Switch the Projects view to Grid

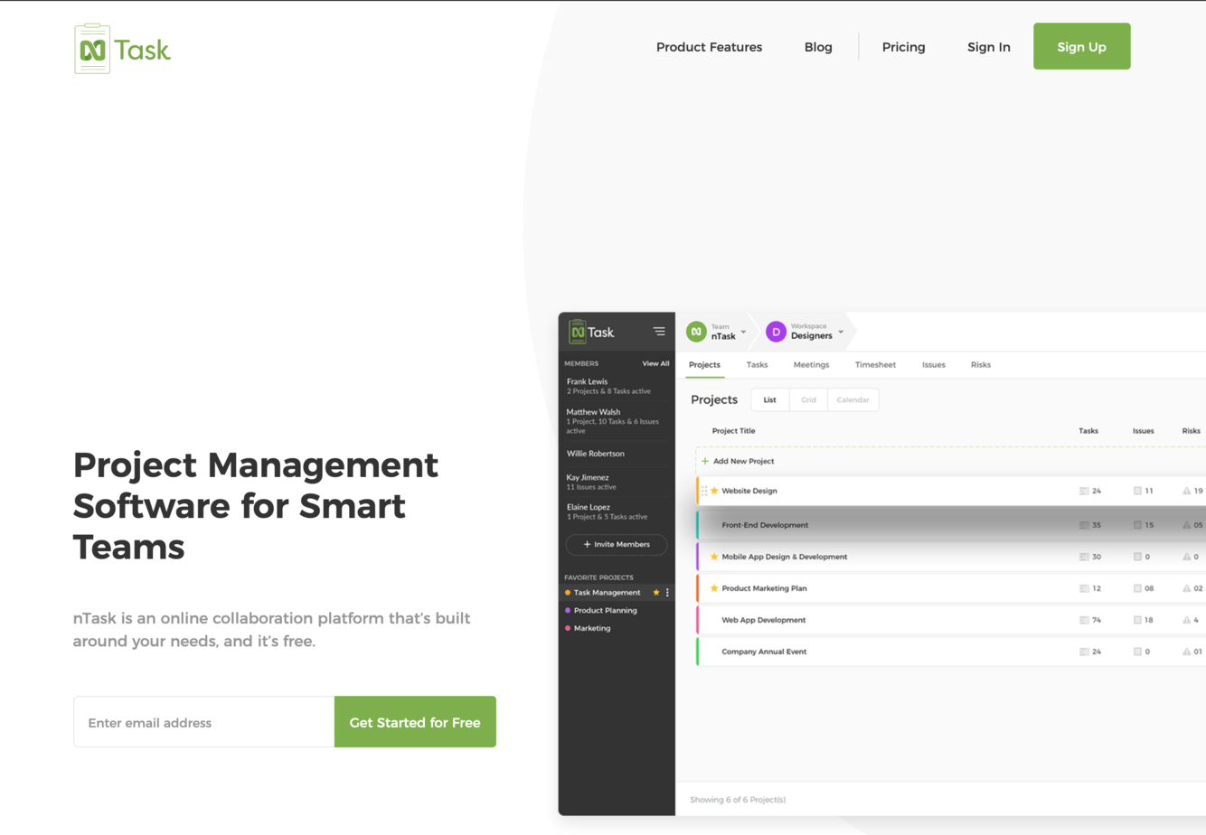click(x=808, y=399)
